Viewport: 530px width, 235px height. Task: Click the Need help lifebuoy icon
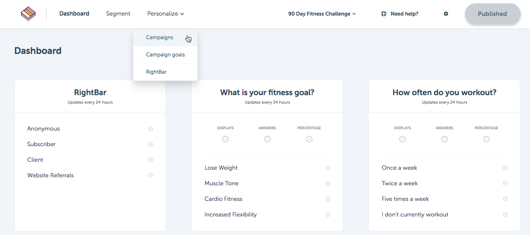pyautogui.click(x=384, y=14)
